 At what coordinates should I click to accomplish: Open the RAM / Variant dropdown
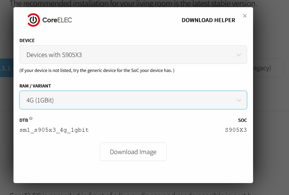133,100
